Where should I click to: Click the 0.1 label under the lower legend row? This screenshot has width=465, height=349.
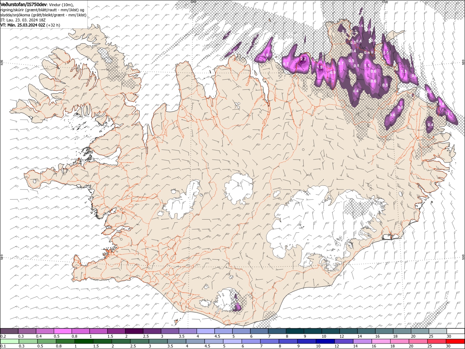point(3,346)
